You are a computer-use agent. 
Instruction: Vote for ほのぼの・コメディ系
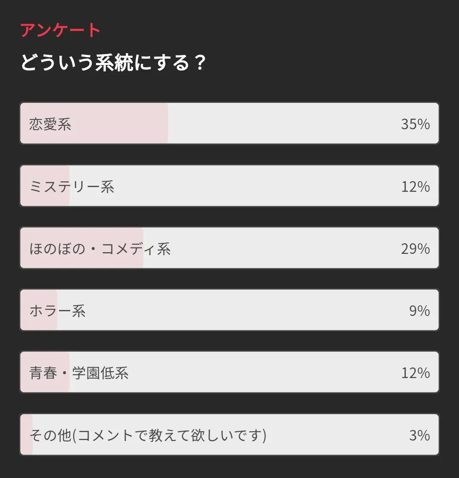pos(229,248)
